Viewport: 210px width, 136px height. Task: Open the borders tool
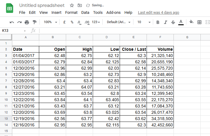coord(200,22)
